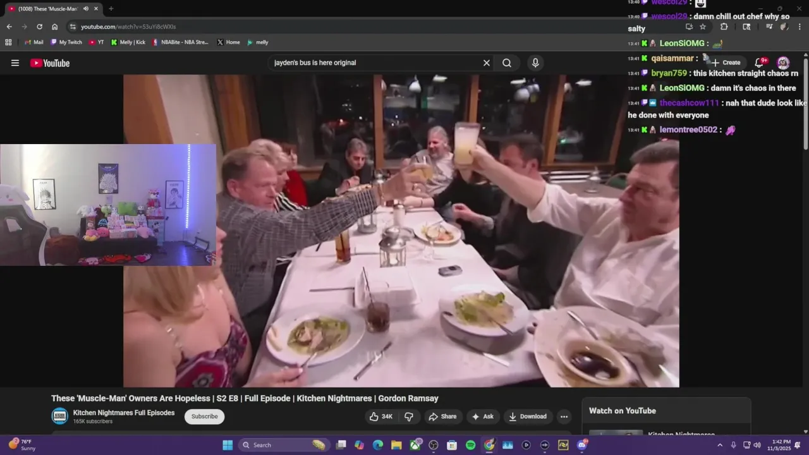The width and height of the screenshot is (809, 455).
Task: Mute the tab using its speaker icon
Action: [85, 8]
